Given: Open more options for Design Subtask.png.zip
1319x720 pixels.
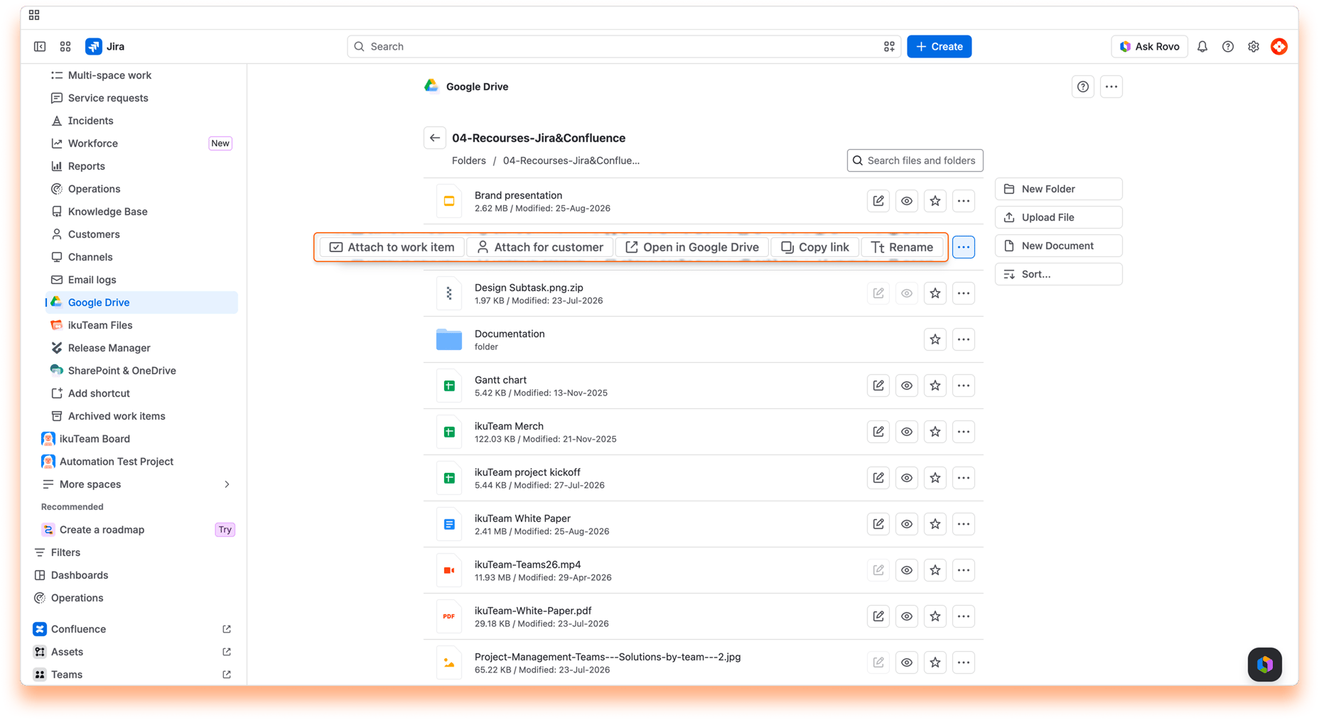Looking at the screenshot, I should click(x=964, y=293).
